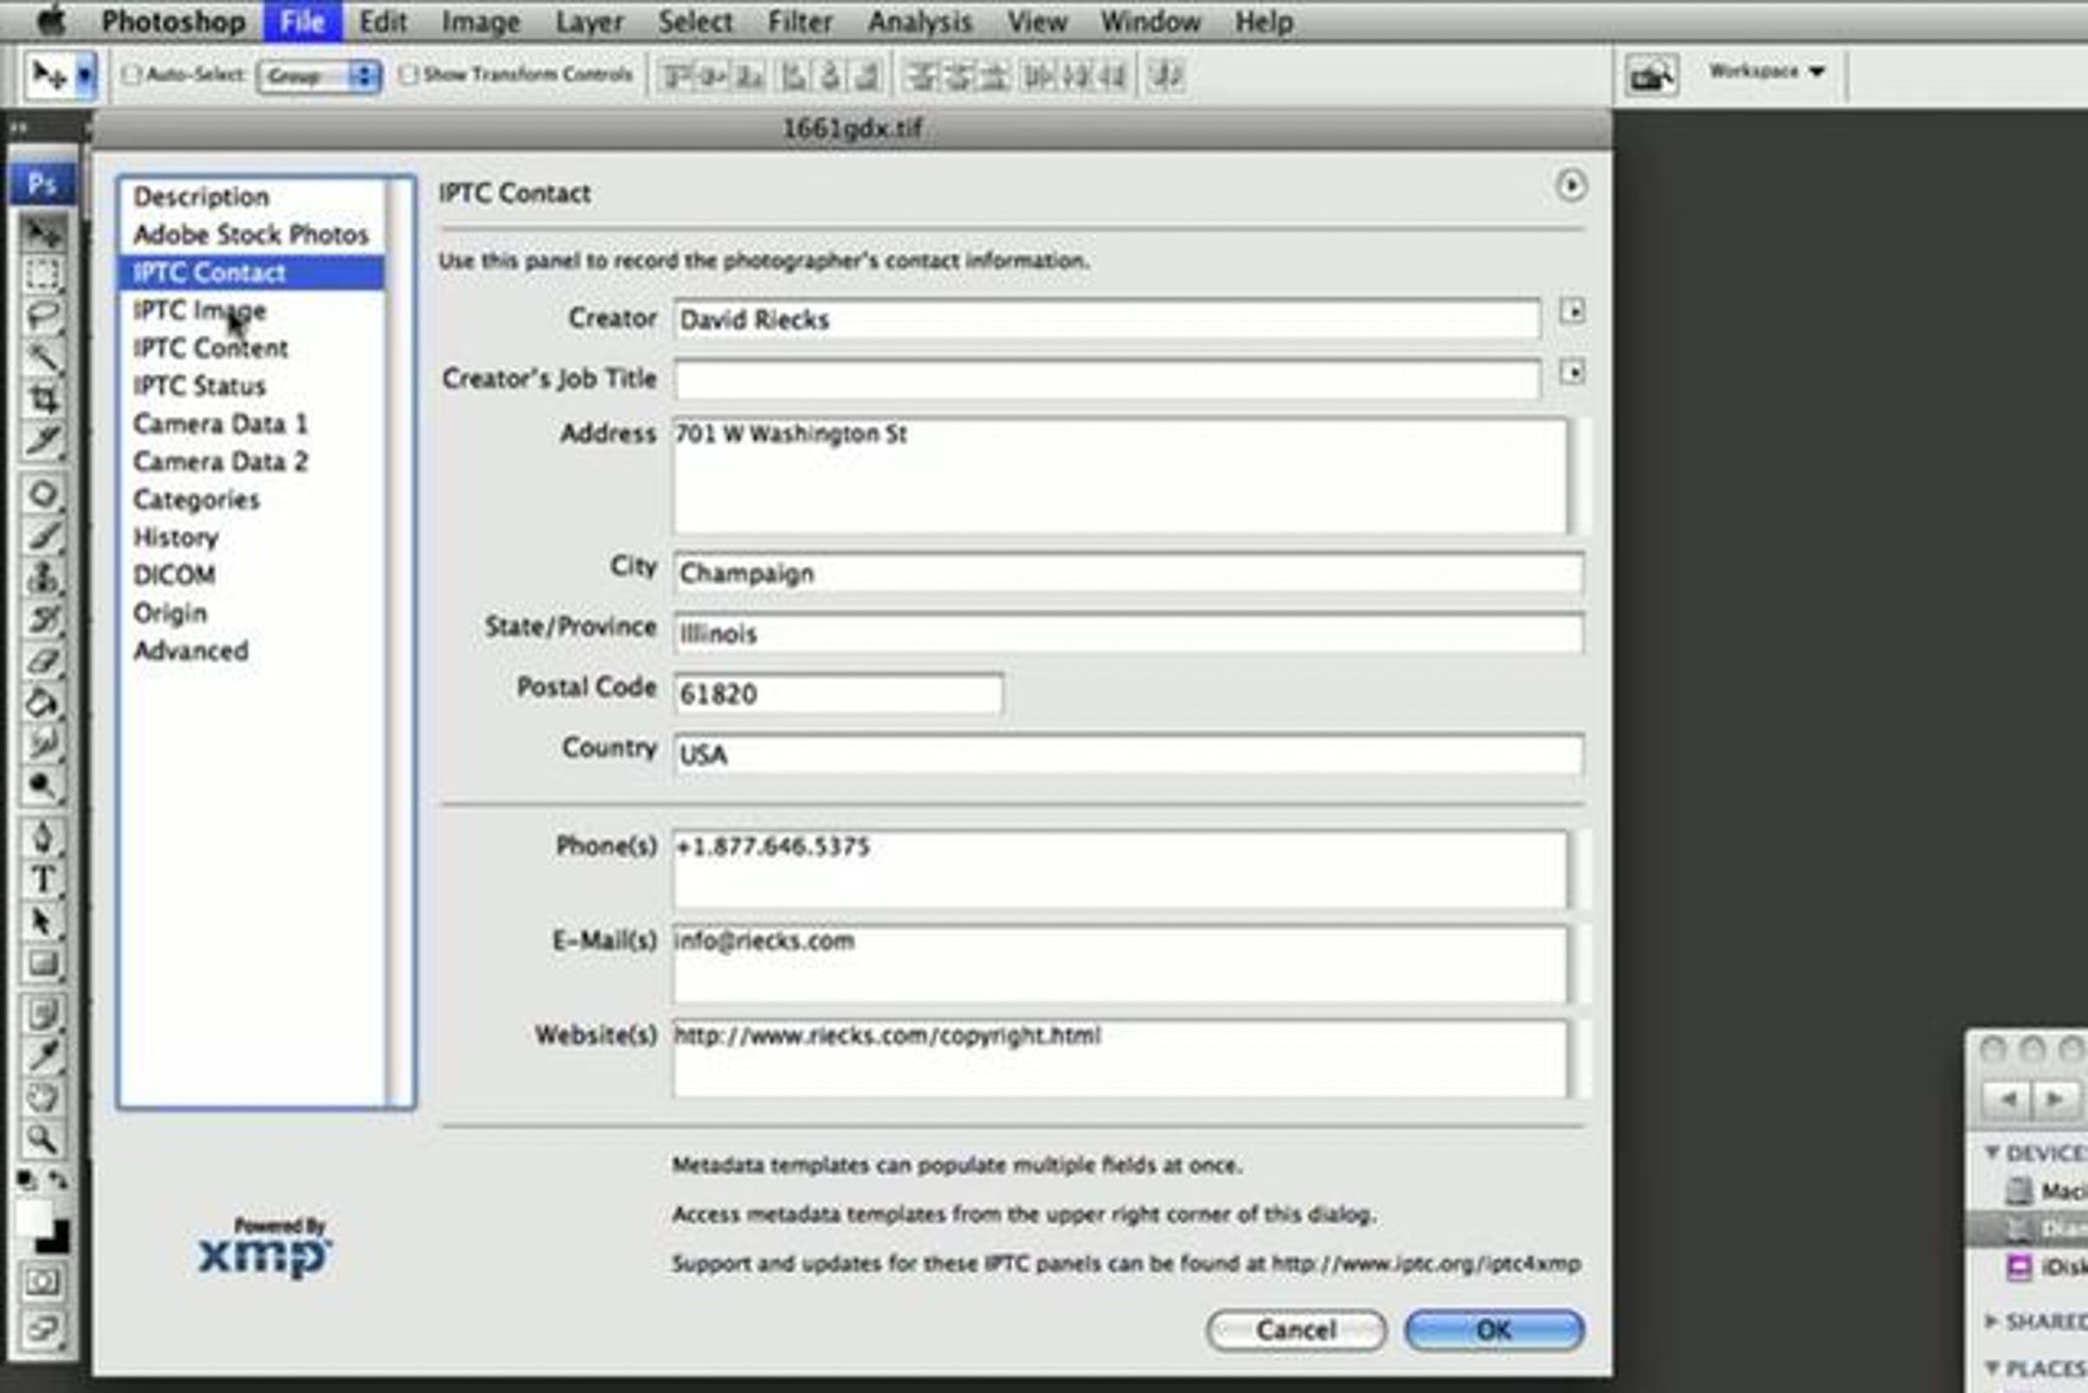Select the Horizontal Type tool
This screenshot has width=2088, height=1393.
click(x=42, y=880)
